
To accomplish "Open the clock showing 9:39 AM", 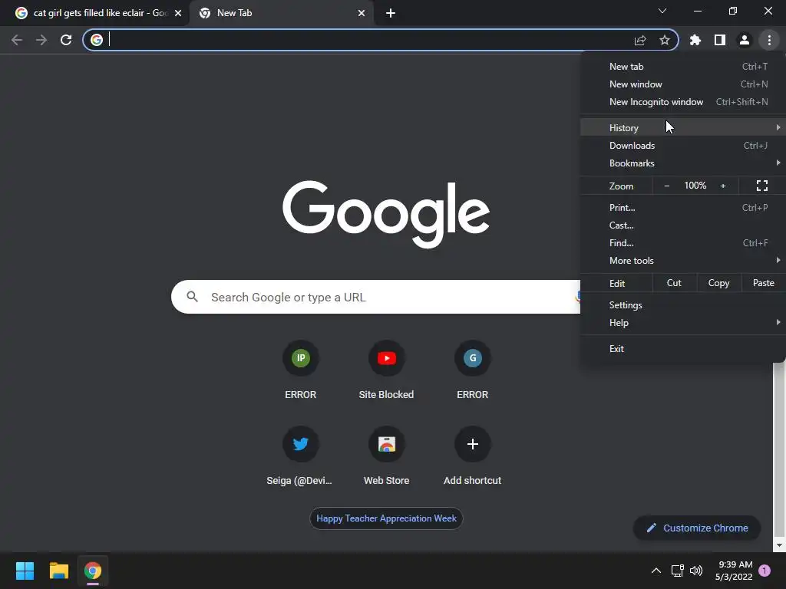I will 734,571.
